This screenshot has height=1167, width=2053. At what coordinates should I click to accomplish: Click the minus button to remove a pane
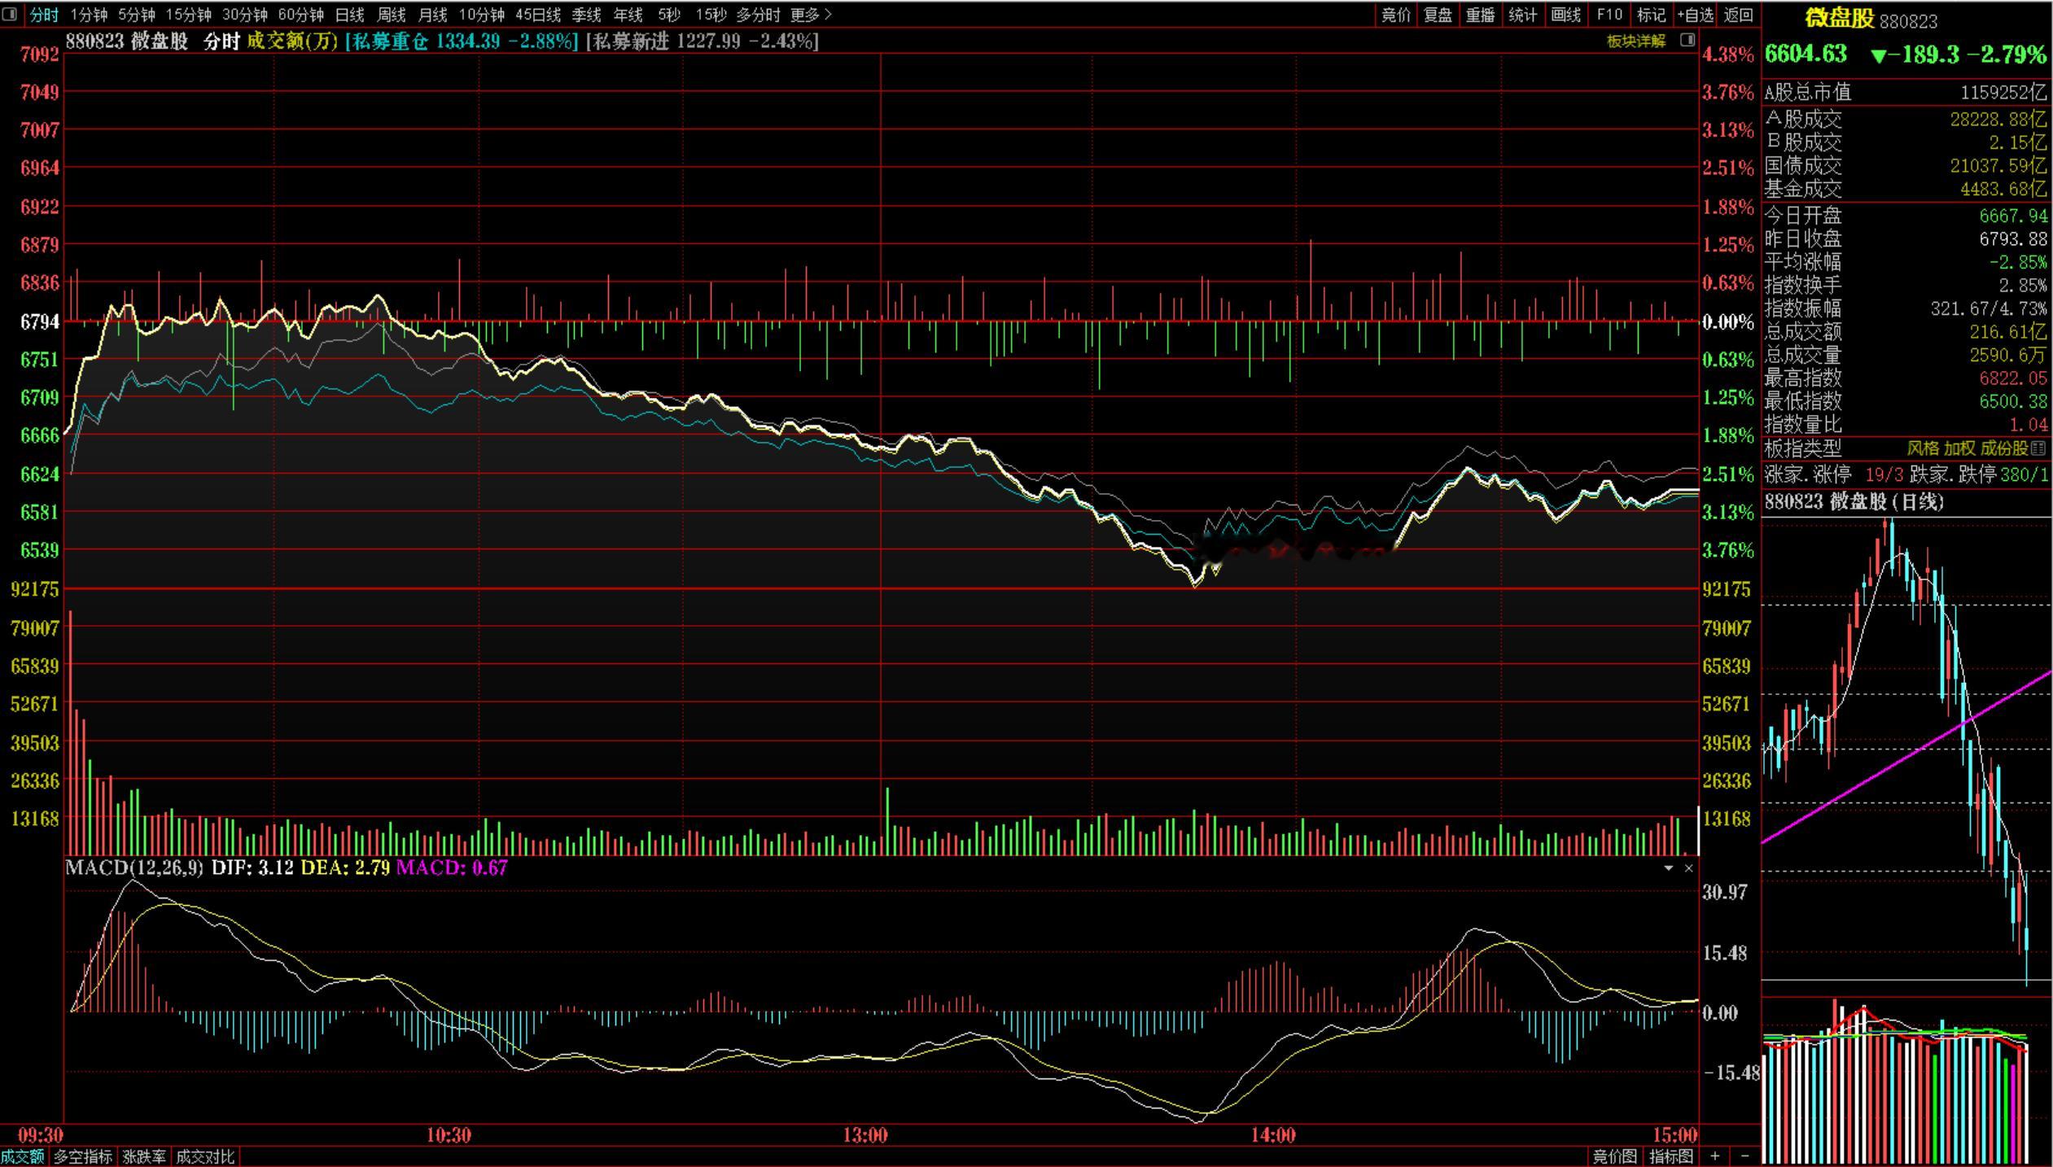[1744, 1156]
